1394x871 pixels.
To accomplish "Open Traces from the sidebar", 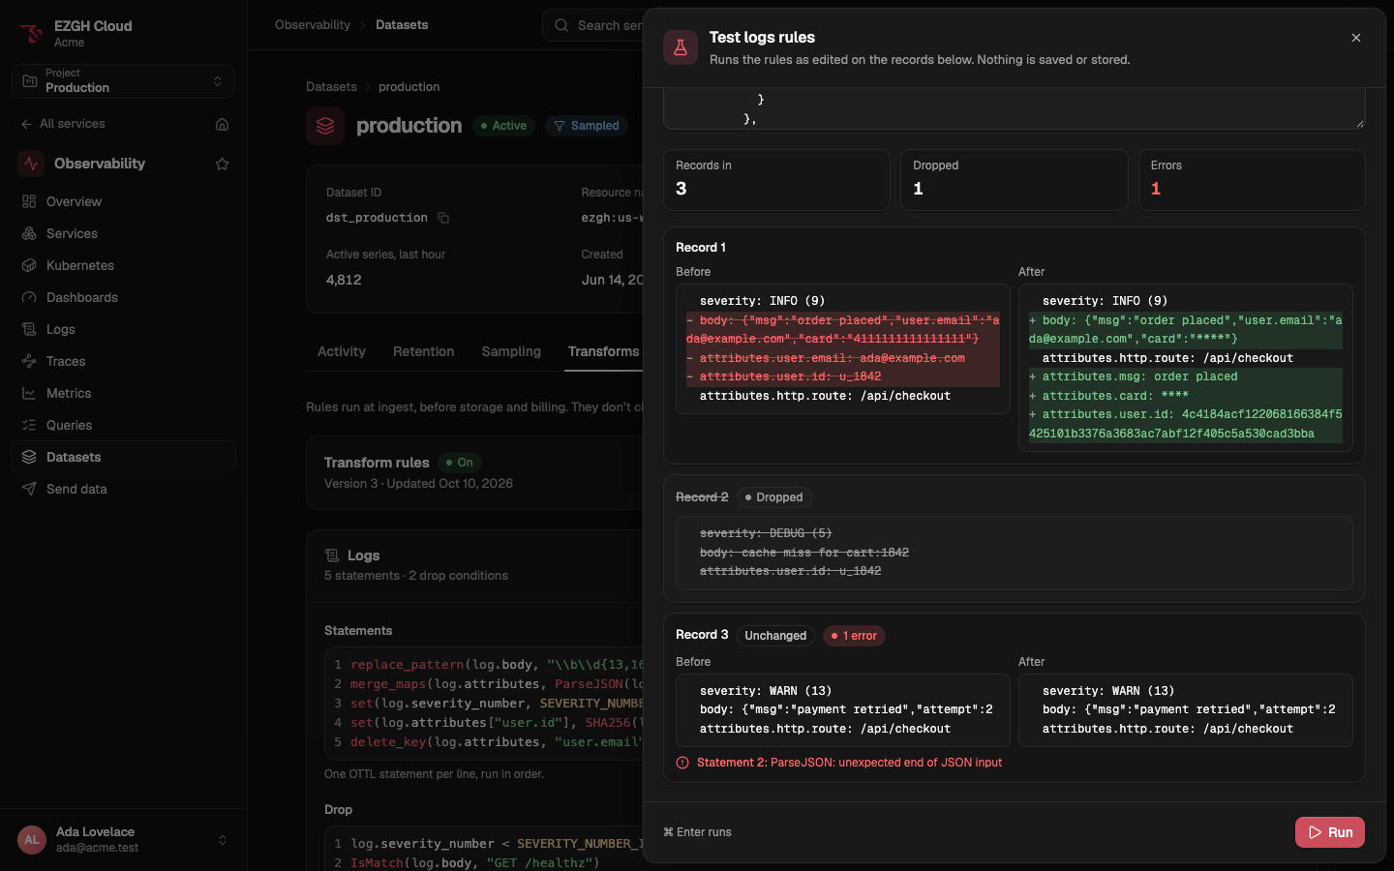I will click(x=123, y=361).
